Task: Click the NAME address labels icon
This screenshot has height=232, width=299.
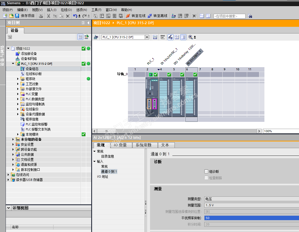Action: coord(163,37)
